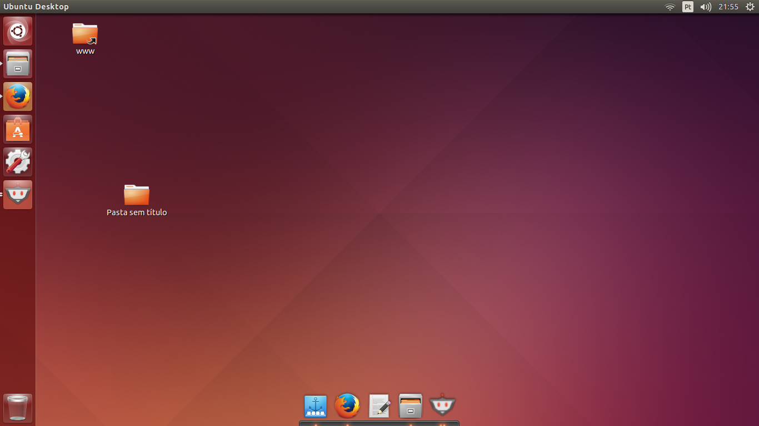This screenshot has height=426, width=759.
Task: Open the Ubuntu Dash home button
Action: (x=18, y=31)
